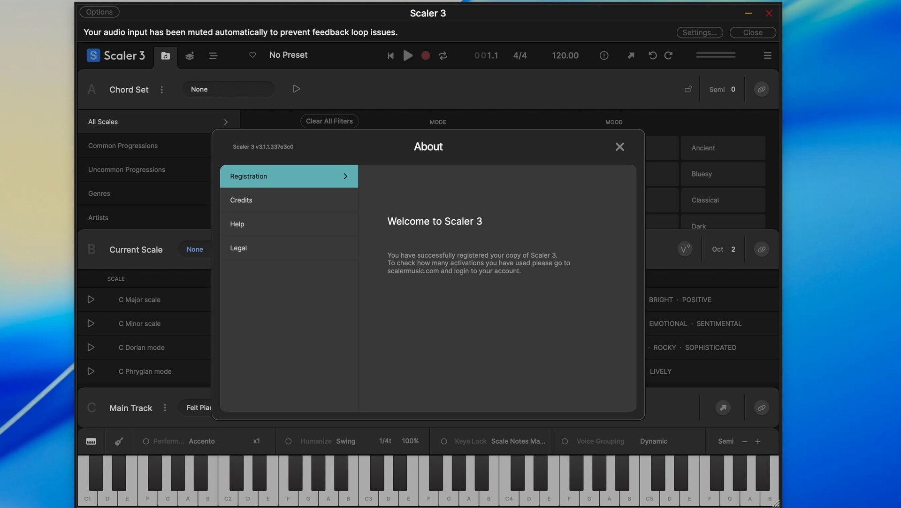Open the No Preset selector

point(288,55)
